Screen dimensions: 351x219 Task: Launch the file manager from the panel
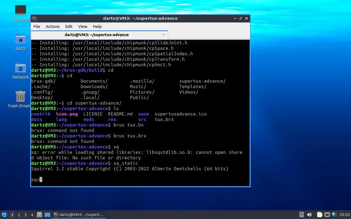tap(39, 215)
